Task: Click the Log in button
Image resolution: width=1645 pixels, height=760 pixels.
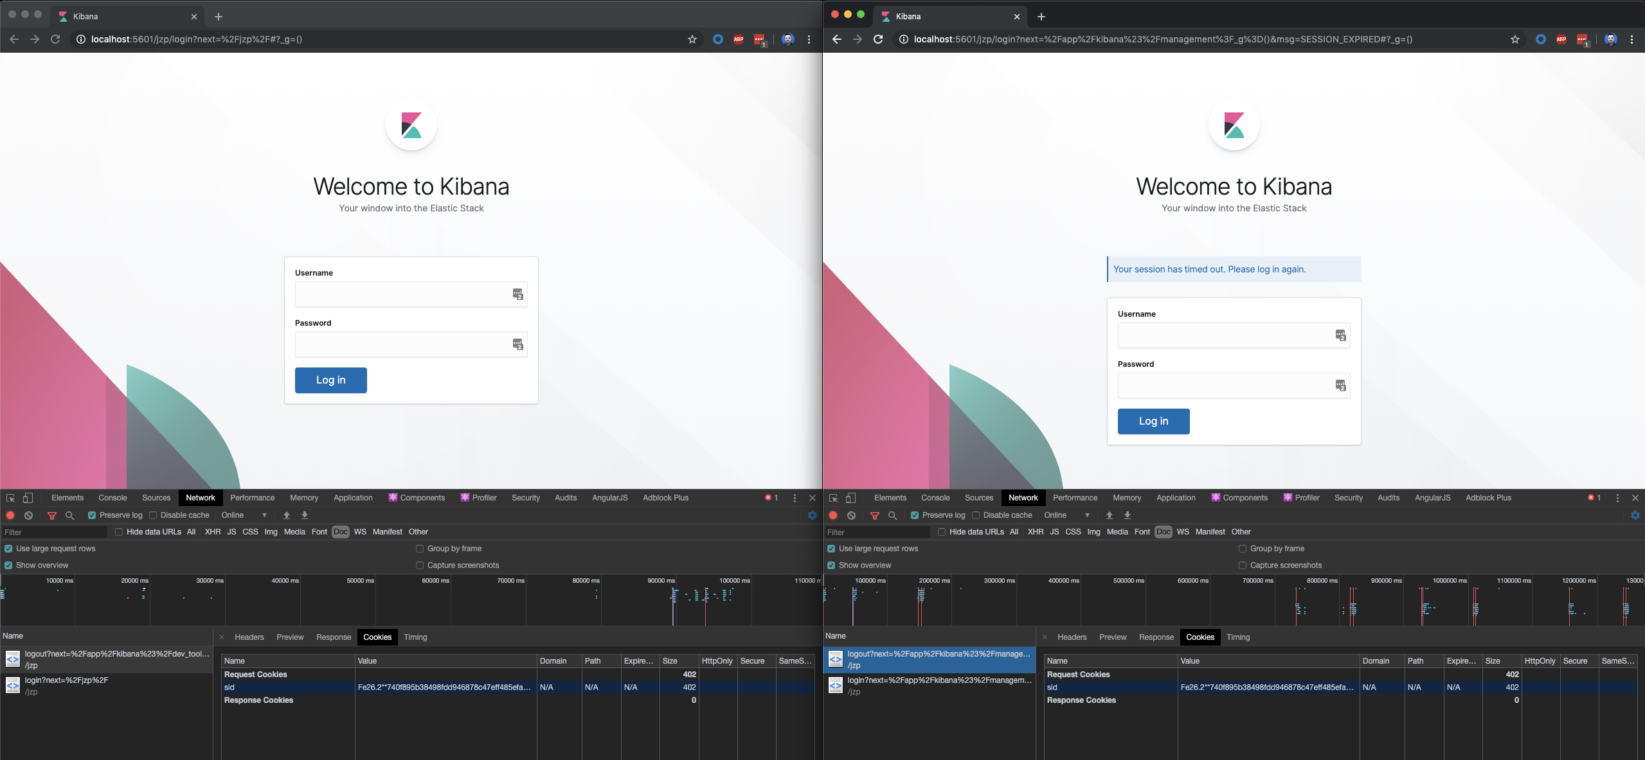Action: [330, 380]
